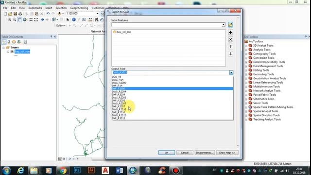
Task: Create a new map document
Action: tap(5, 14)
